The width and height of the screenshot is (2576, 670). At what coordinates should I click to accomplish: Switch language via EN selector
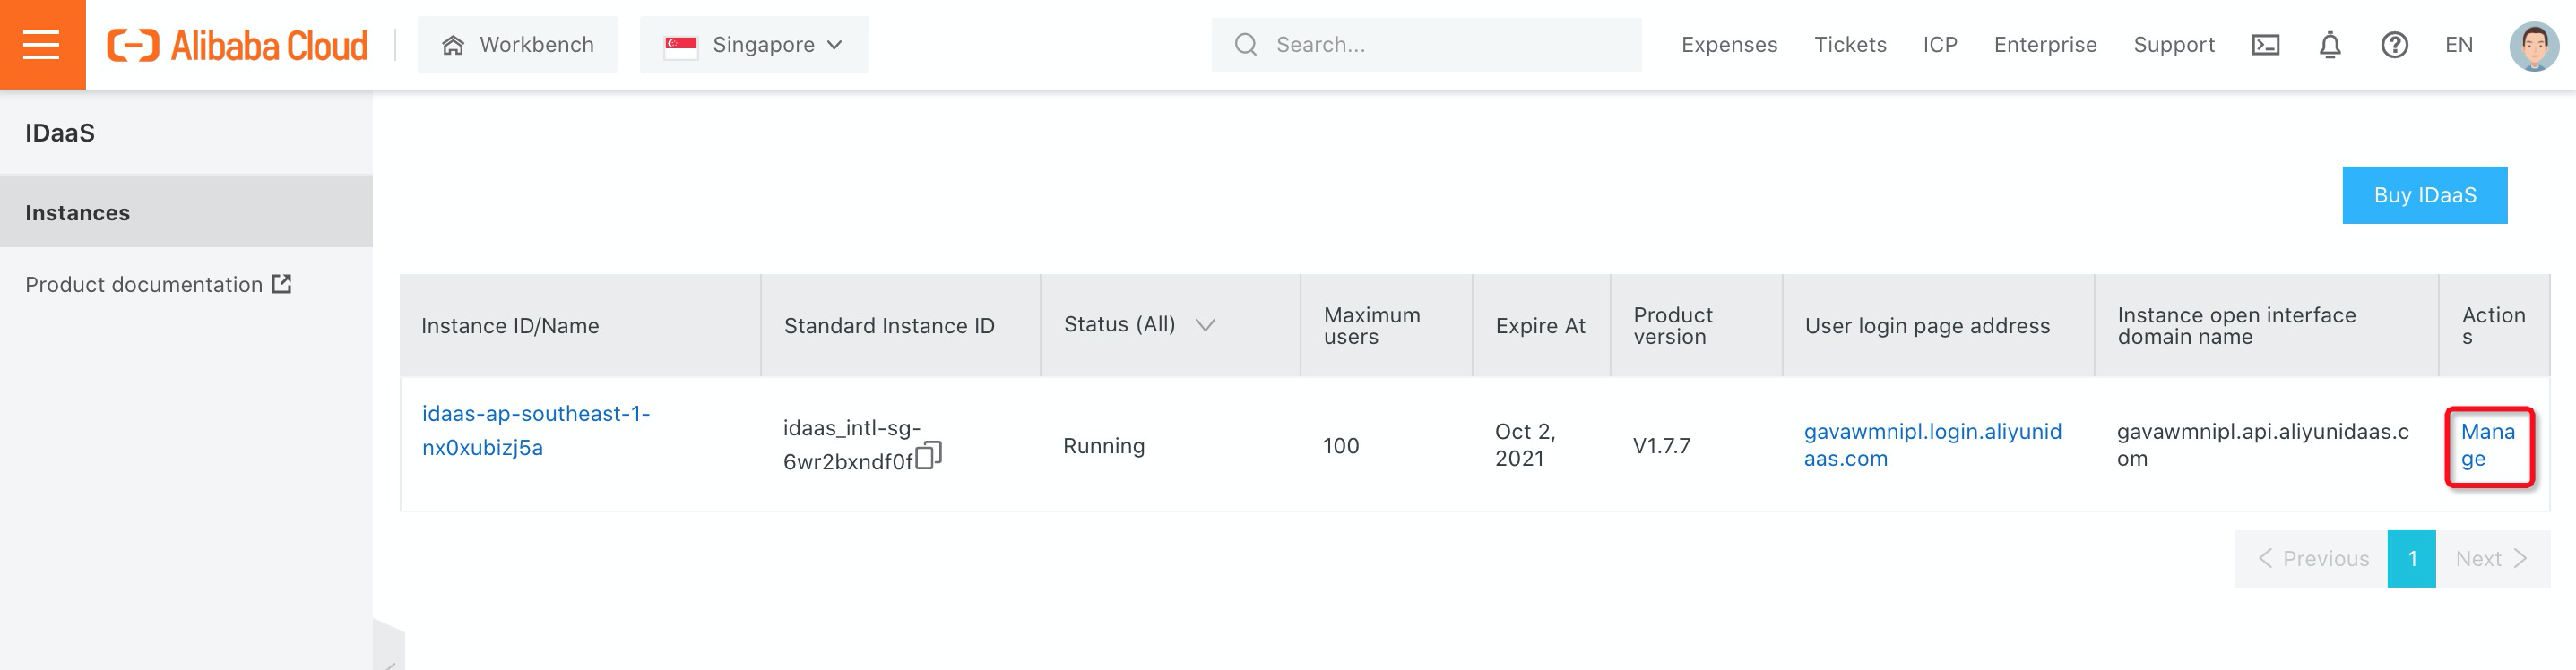[2458, 45]
